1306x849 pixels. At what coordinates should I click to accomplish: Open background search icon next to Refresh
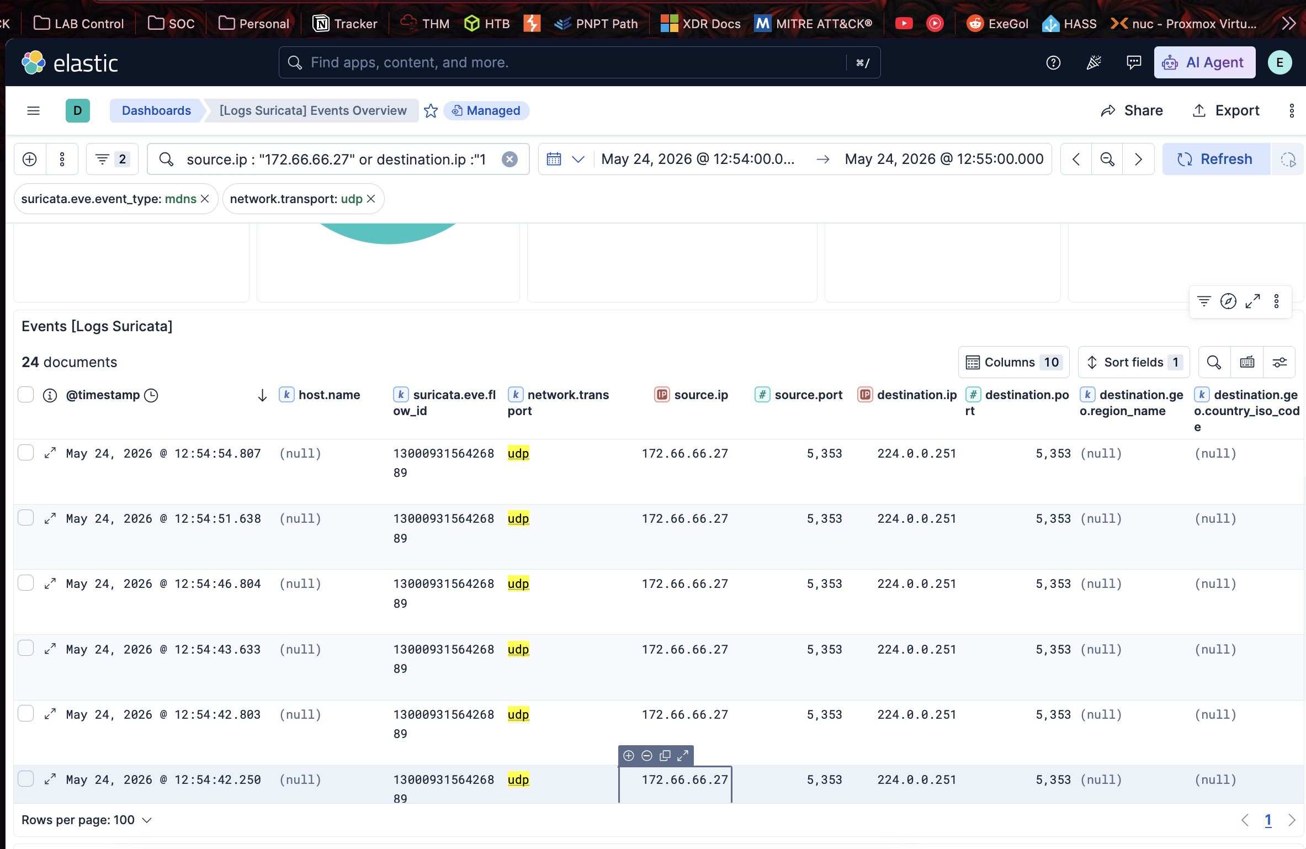click(x=1288, y=160)
